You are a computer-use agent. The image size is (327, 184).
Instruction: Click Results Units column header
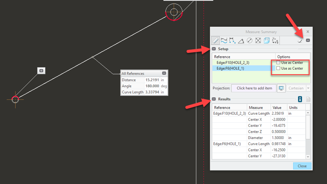(x=296, y=108)
